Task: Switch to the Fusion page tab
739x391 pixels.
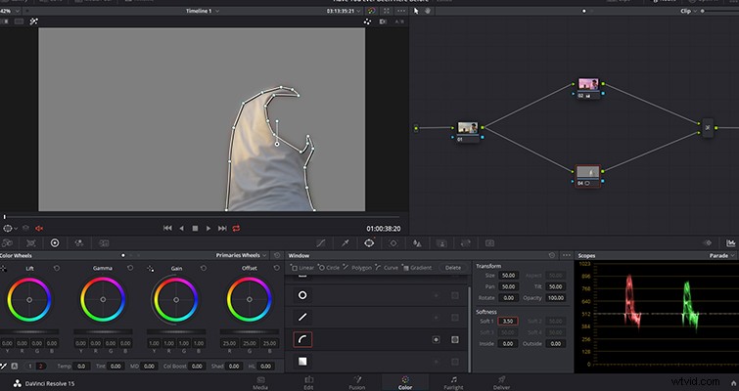Action: coord(356,382)
